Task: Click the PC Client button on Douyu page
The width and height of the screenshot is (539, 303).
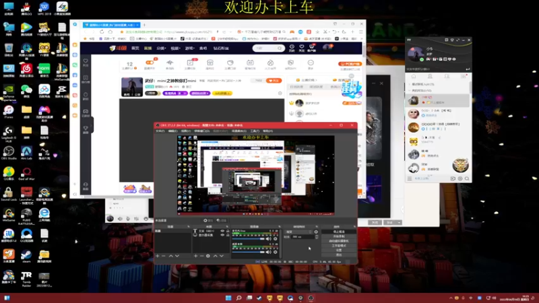Action: click(x=350, y=64)
